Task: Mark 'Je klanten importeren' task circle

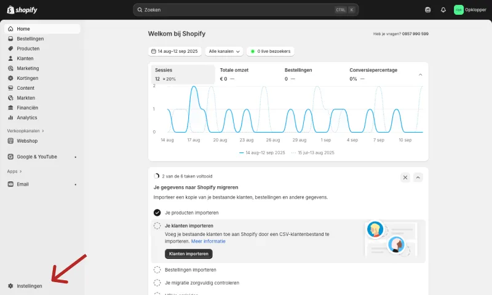Action: (157, 226)
